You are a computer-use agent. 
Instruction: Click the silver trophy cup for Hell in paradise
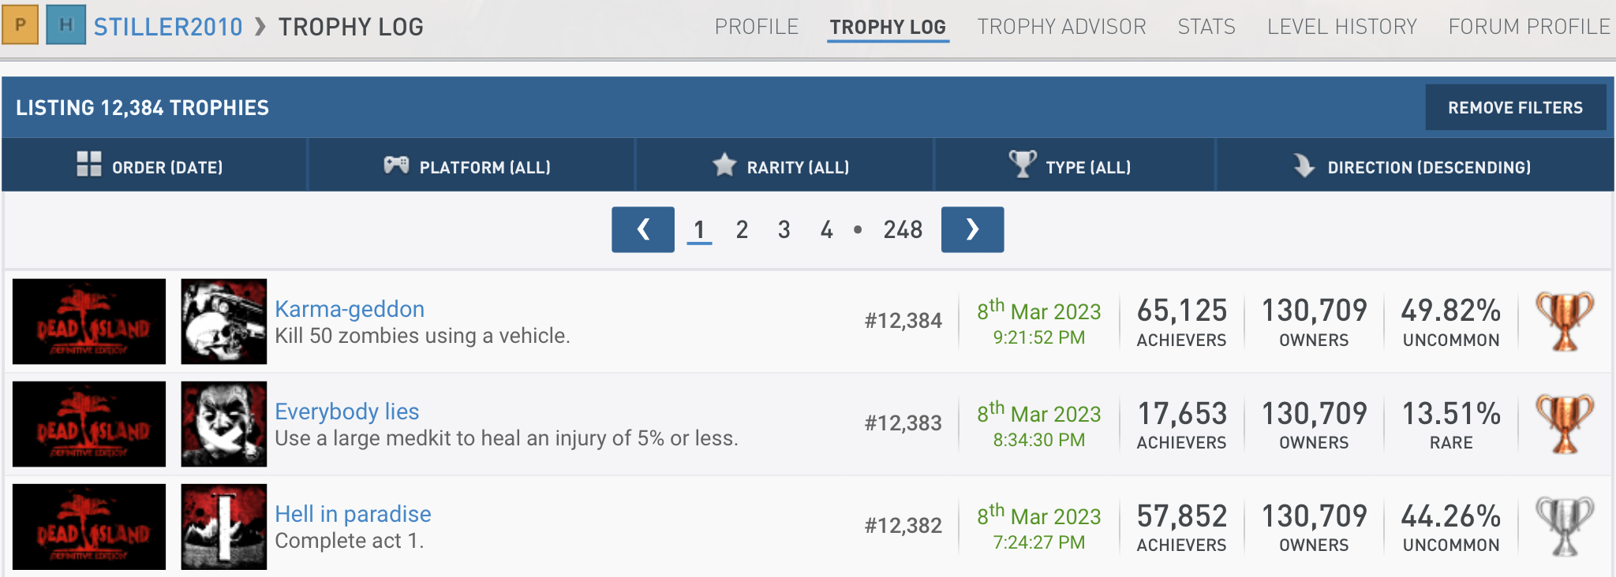pyautogui.click(x=1564, y=526)
